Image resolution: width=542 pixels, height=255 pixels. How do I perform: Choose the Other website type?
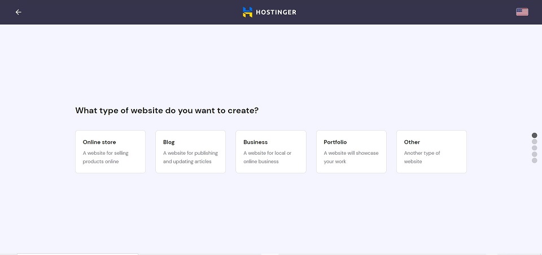431,151
